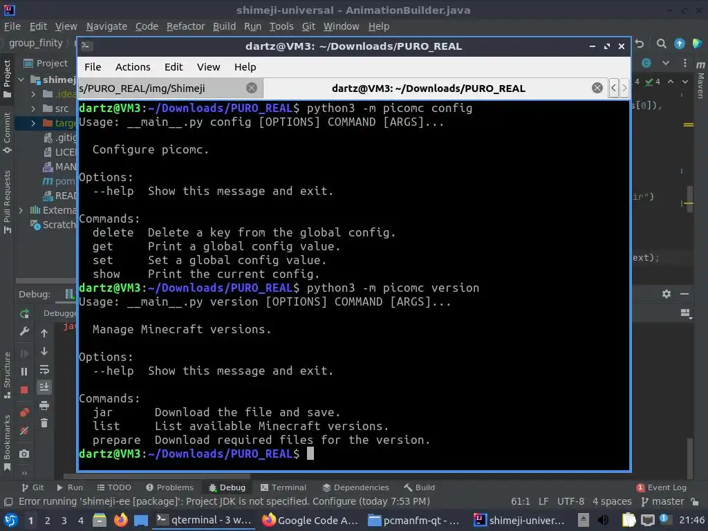Expand External Libraries node

pyautogui.click(x=21, y=210)
